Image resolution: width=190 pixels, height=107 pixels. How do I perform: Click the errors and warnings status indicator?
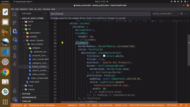click(x=17, y=105)
